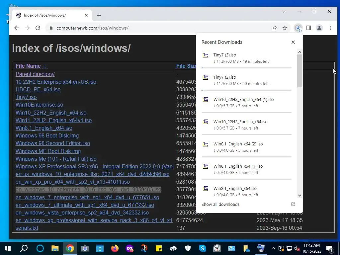Image resolution: width=340 pixels, height=255 pixels.
Task: Share this page using the share icon
Action: click(274, 28)
